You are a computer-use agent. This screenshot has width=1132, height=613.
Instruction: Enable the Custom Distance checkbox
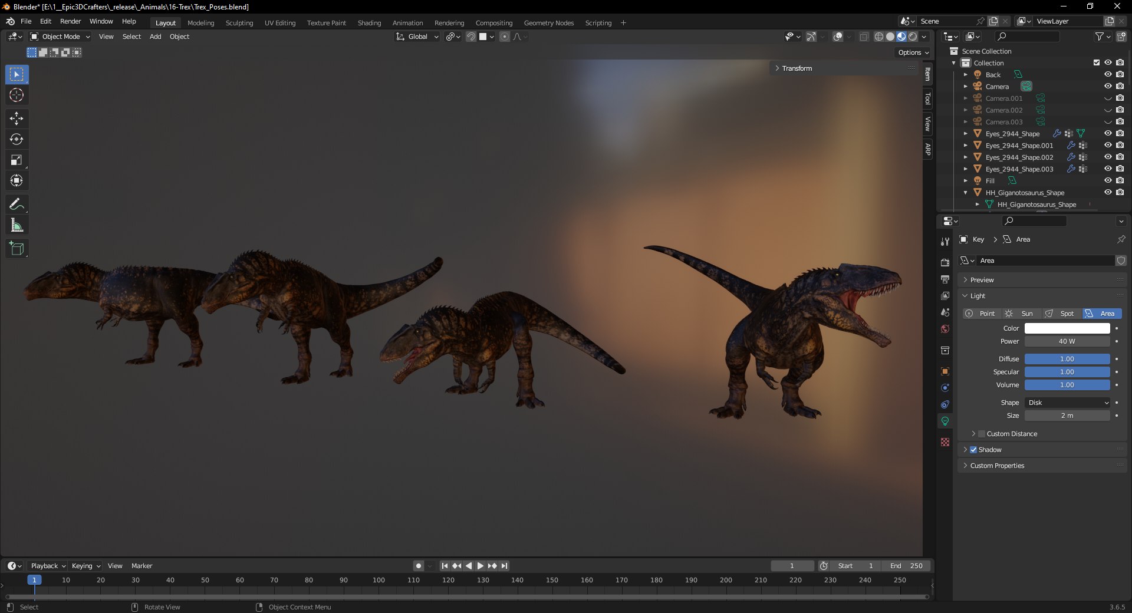pos(982,434)
